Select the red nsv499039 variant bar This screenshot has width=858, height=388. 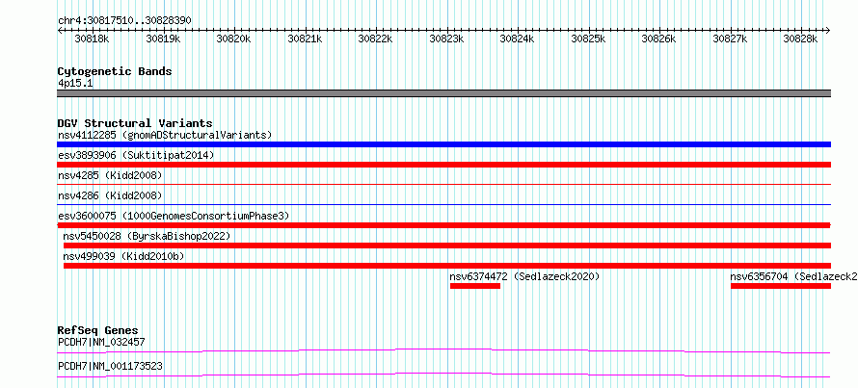(x=447, y=266)
